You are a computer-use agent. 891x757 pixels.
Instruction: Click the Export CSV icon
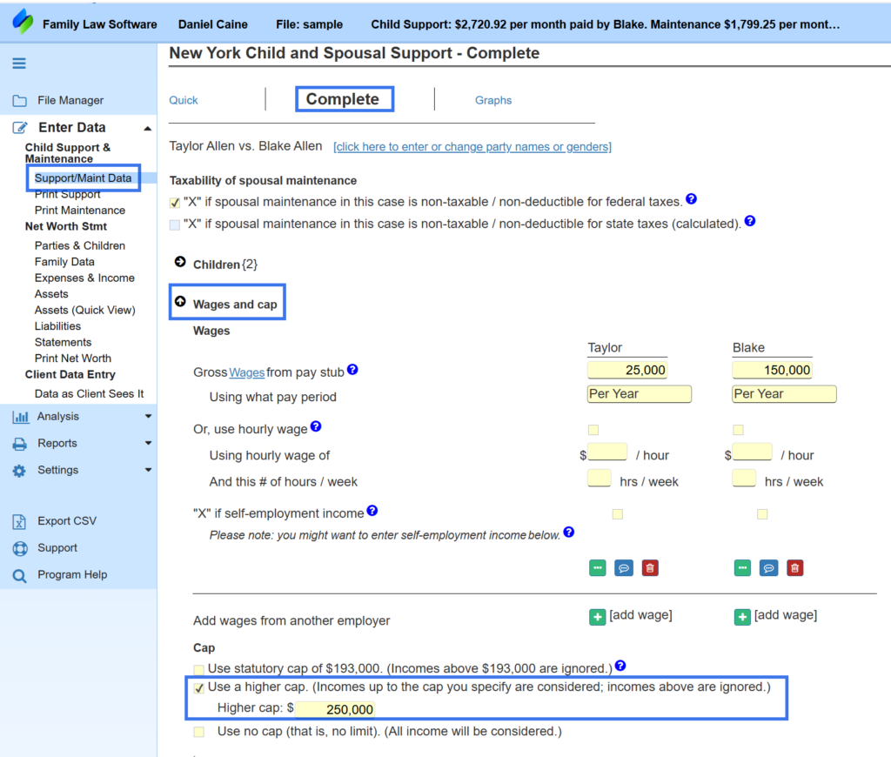click(19, 521)
